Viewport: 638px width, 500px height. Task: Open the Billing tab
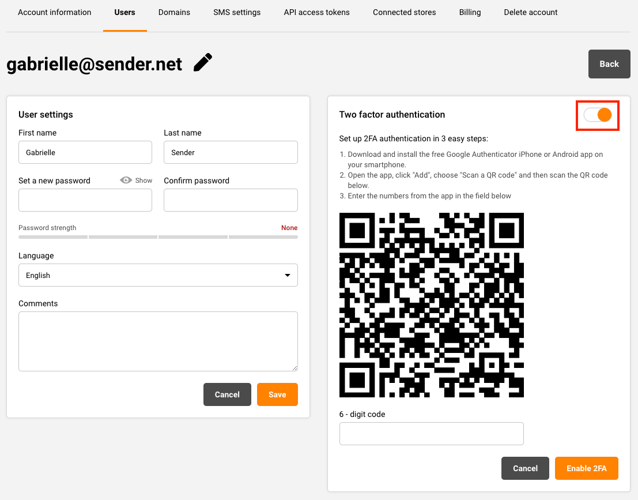pyautogui.click(x=470, y=12)
